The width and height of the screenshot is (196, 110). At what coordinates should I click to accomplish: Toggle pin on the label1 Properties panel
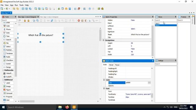pos(153,17)
